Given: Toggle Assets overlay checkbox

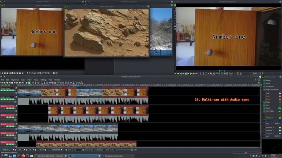Looking at the screenshot, I should coord(264,81).
